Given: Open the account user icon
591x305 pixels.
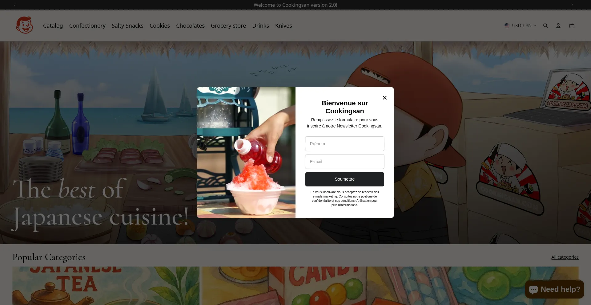Looking at the screenshot, I should pyautogui.click(x=558, y=25).
